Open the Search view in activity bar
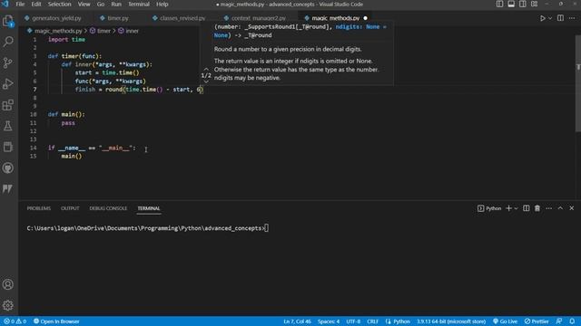This screenshot has width=581, height=326. click(x=8, y=42)
